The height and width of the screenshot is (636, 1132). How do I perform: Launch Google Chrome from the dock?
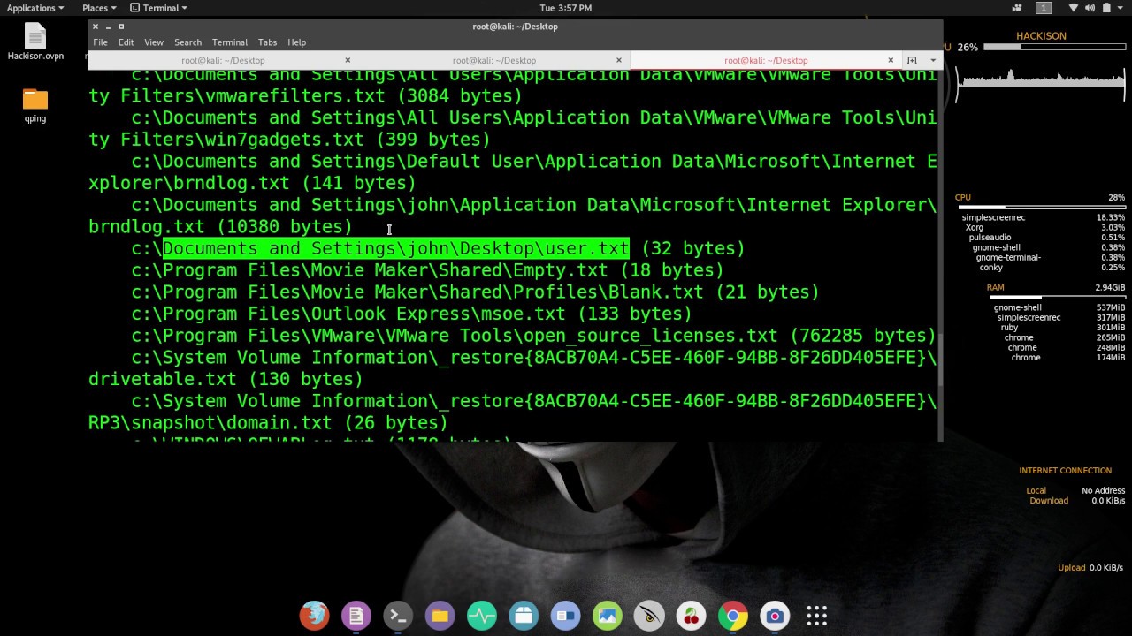[733, 616]
